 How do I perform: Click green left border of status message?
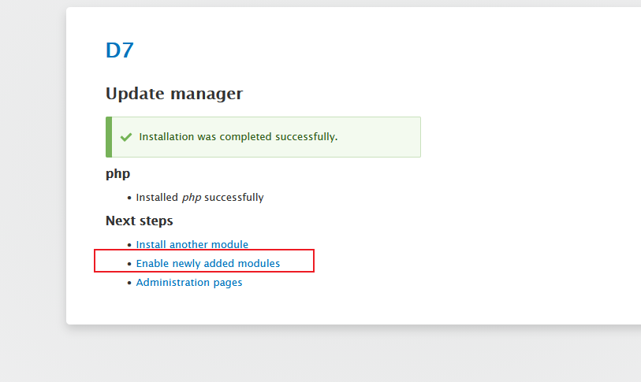click(109, 137)
